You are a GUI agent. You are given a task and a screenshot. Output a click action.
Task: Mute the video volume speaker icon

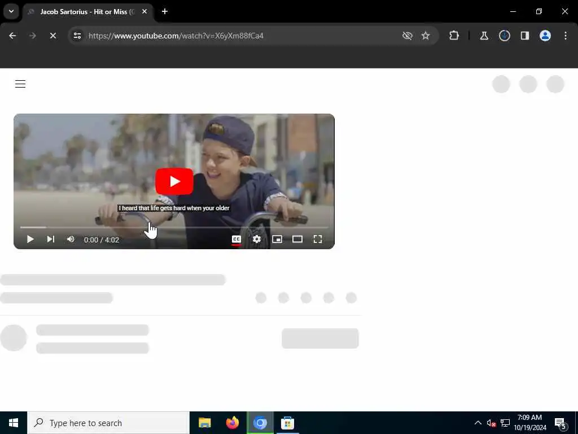pyautogui.click(x=71, y=239)
